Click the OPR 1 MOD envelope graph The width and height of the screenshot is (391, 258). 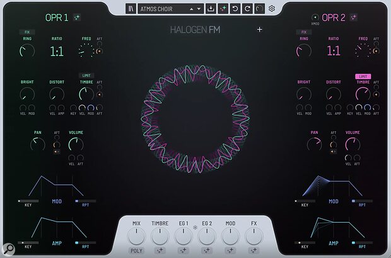(57, 186)
